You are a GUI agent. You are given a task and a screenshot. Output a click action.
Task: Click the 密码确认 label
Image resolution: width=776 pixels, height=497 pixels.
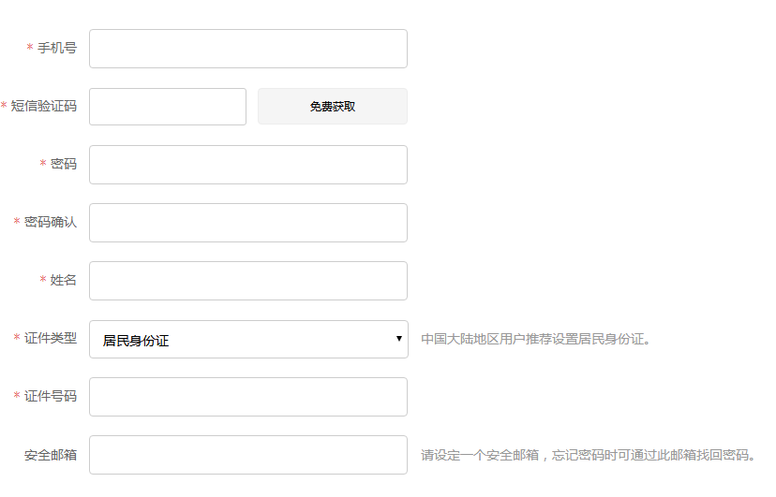click(x=51, y=222)
